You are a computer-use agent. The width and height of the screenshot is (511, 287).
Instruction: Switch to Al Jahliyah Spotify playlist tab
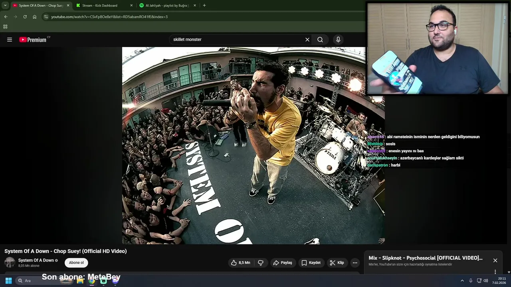click(x=167, y=6)
